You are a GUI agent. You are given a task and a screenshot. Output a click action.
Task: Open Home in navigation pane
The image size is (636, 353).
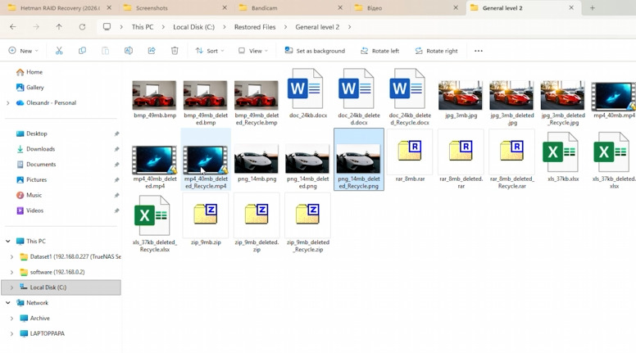point(34,72)
